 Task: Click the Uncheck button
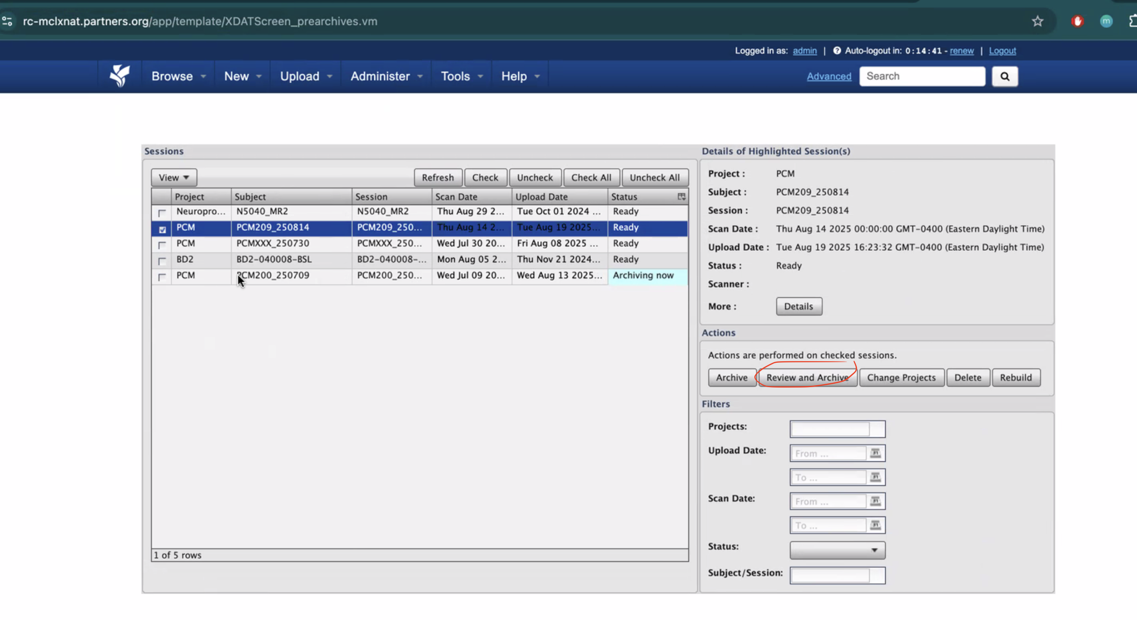click(535, 177)
